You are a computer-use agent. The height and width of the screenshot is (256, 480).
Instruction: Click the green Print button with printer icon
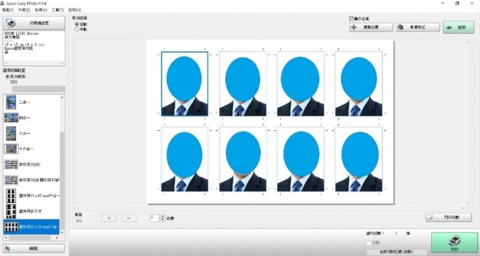(x=455, y=242)
